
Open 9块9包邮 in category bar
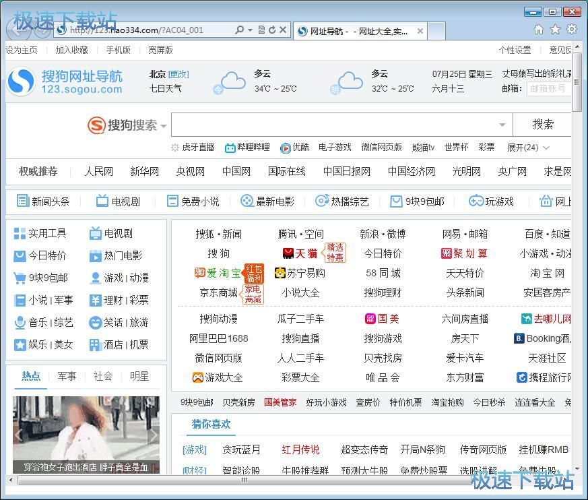click(417, 201)
